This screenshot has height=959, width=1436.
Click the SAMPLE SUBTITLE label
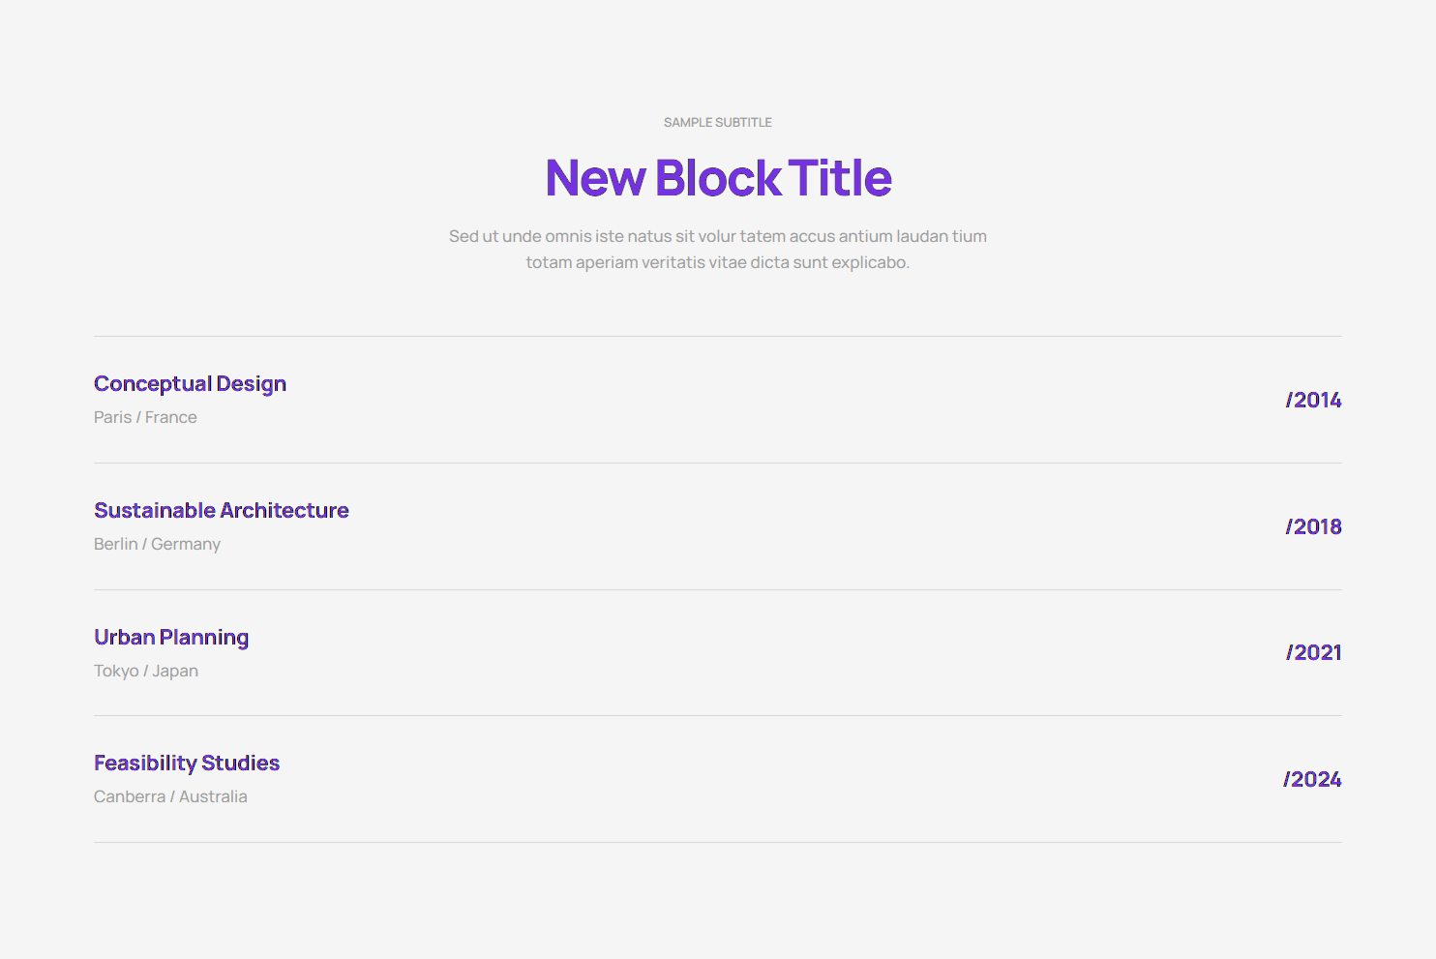click(717, 123)
